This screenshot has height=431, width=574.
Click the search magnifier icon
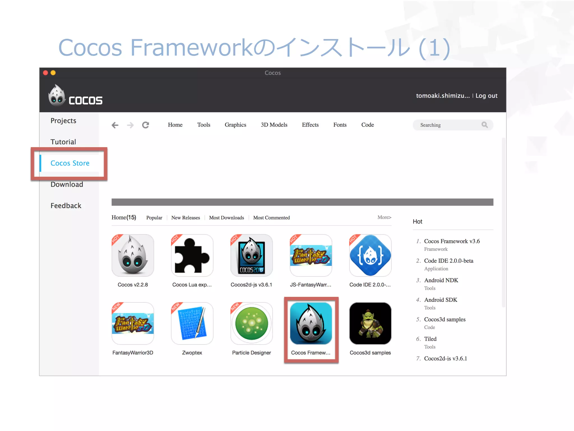[x=485, y=125]
